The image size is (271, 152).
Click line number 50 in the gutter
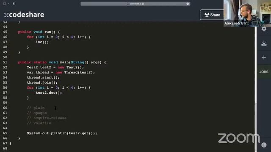coord(5,57)
